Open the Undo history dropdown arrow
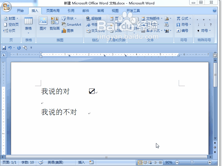Screen dimensions: 222x166 [x=14, y=47]
